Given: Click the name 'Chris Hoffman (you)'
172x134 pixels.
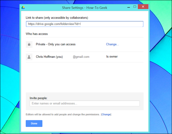Looking at the screenshot, I should click(x=49, y=57).
